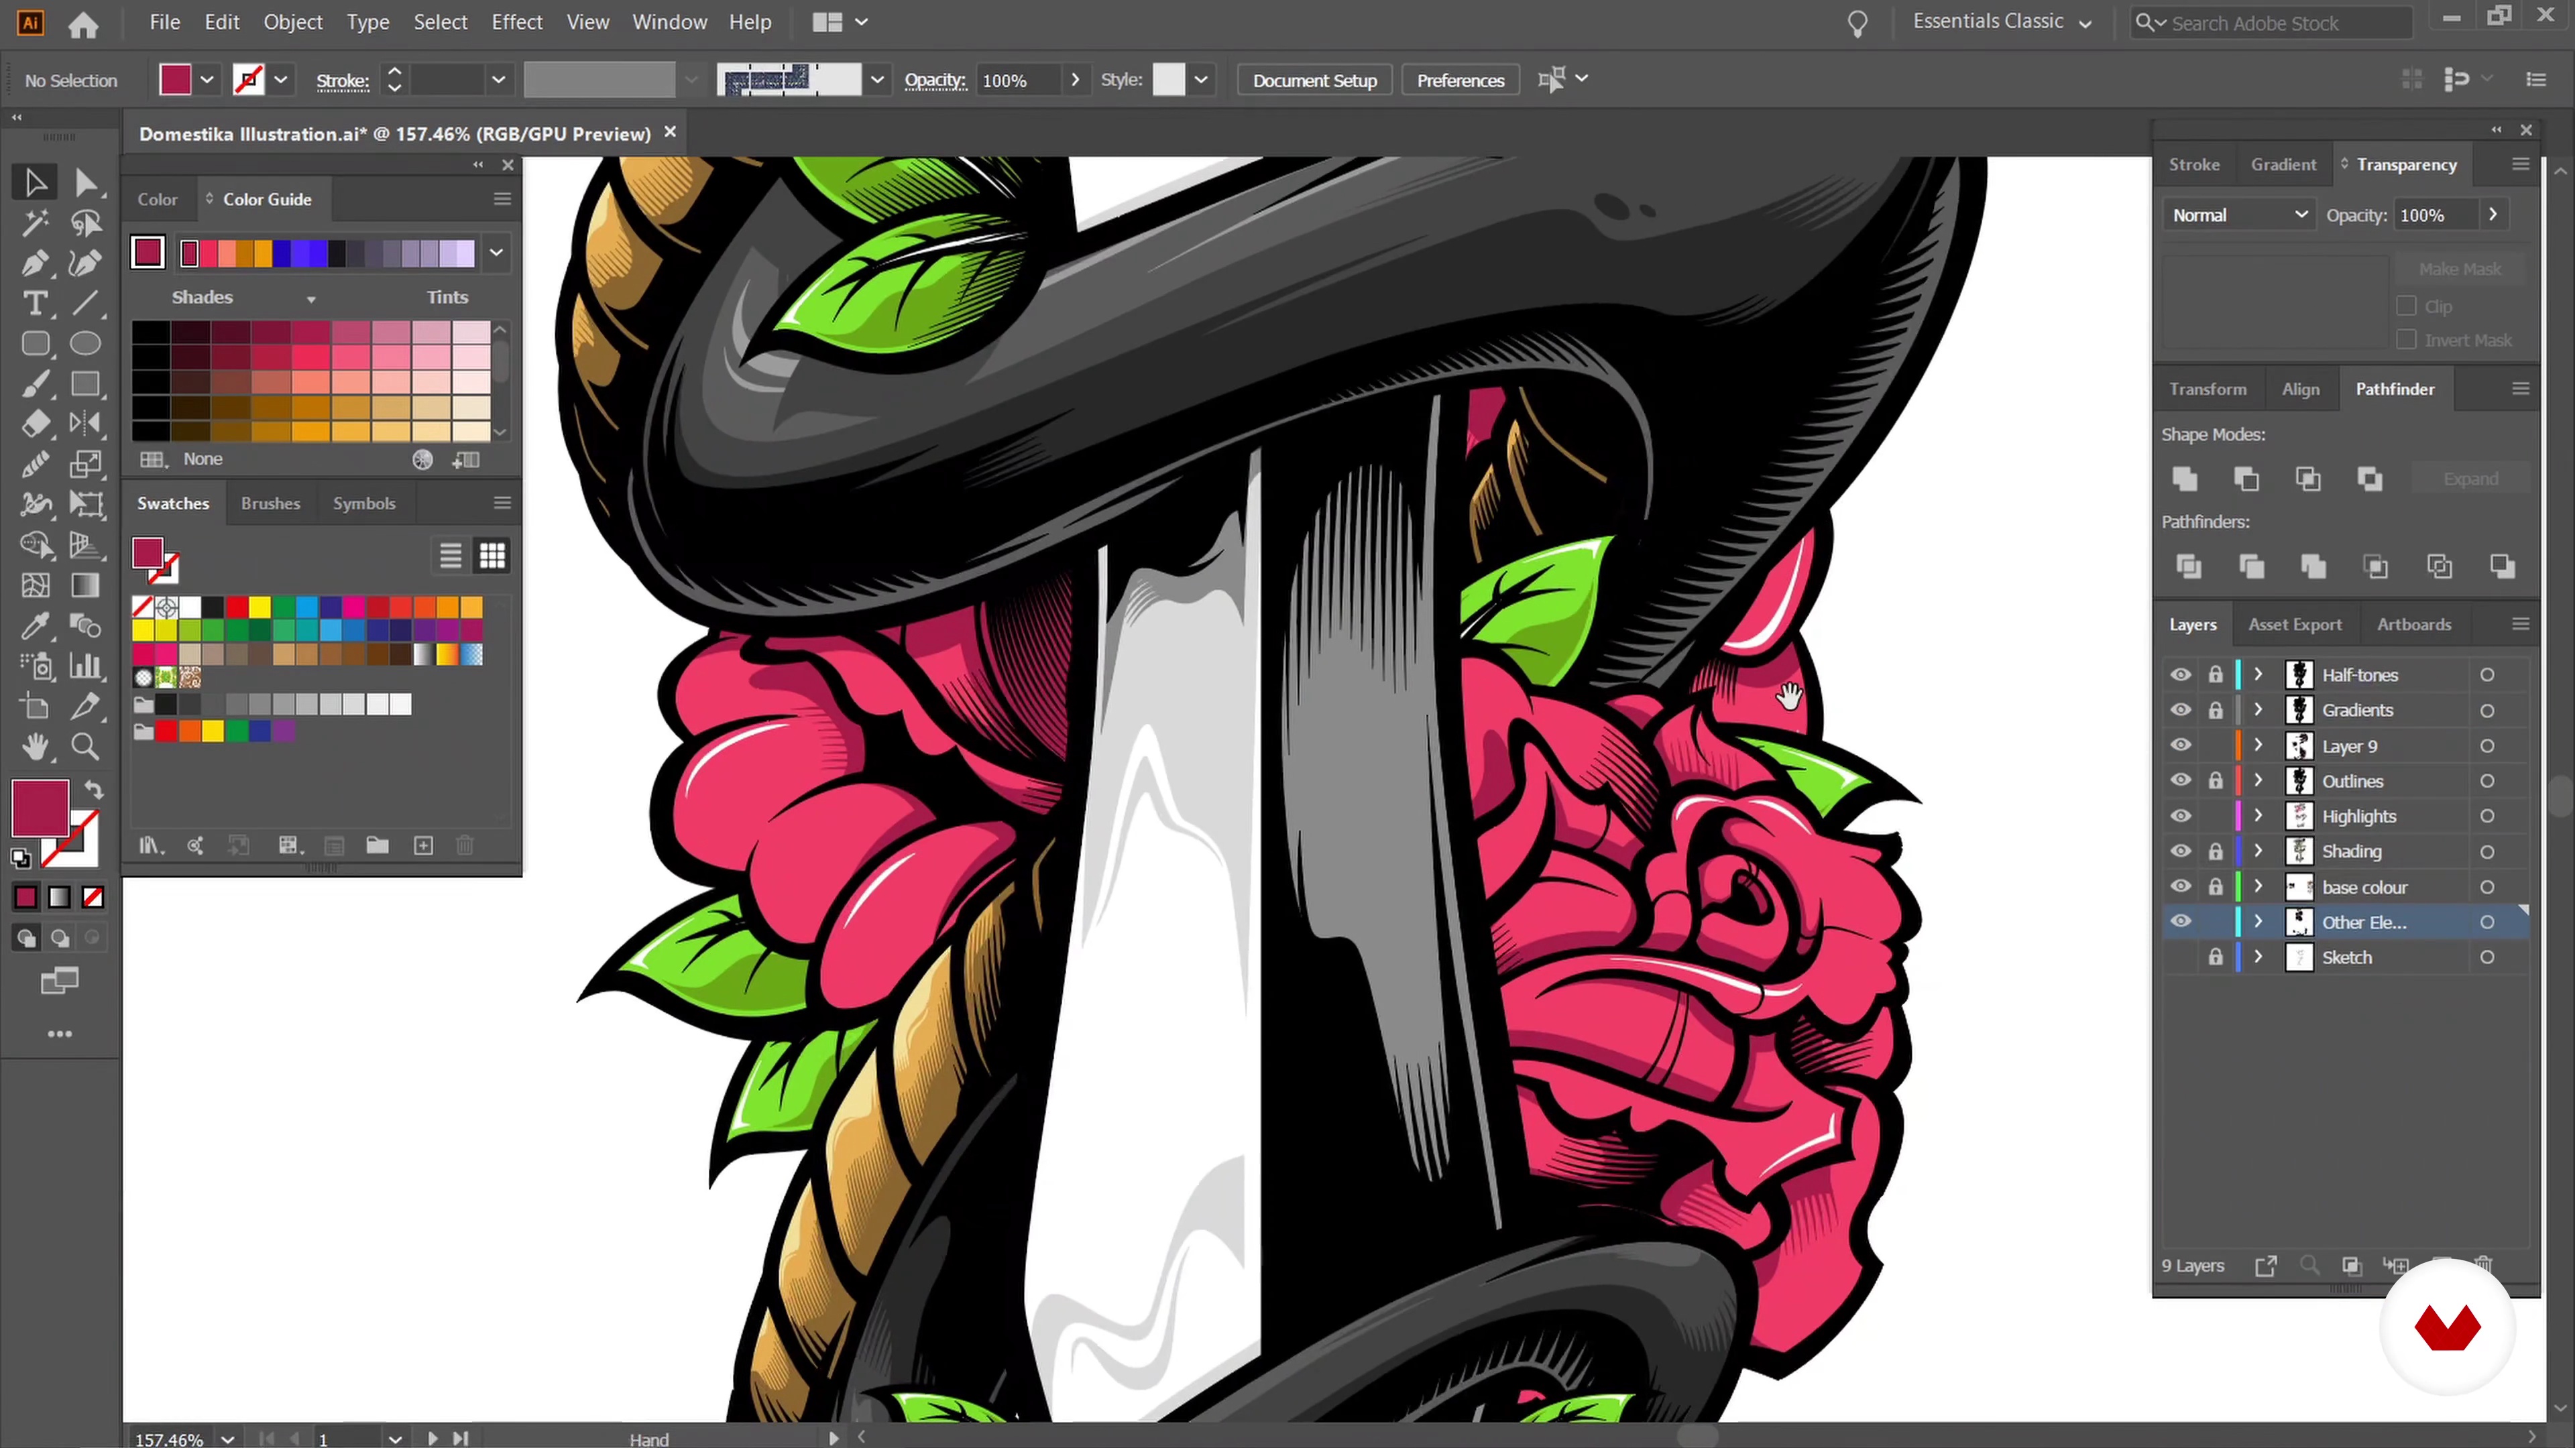
Task: Select the Zoom tool magnifier
Action: pos(86,747)
